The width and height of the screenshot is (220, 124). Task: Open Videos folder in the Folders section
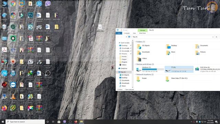(x=142, y=59)
